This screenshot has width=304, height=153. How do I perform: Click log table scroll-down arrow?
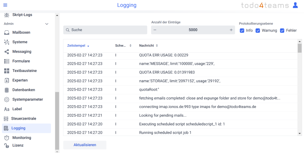pos(299,133)
